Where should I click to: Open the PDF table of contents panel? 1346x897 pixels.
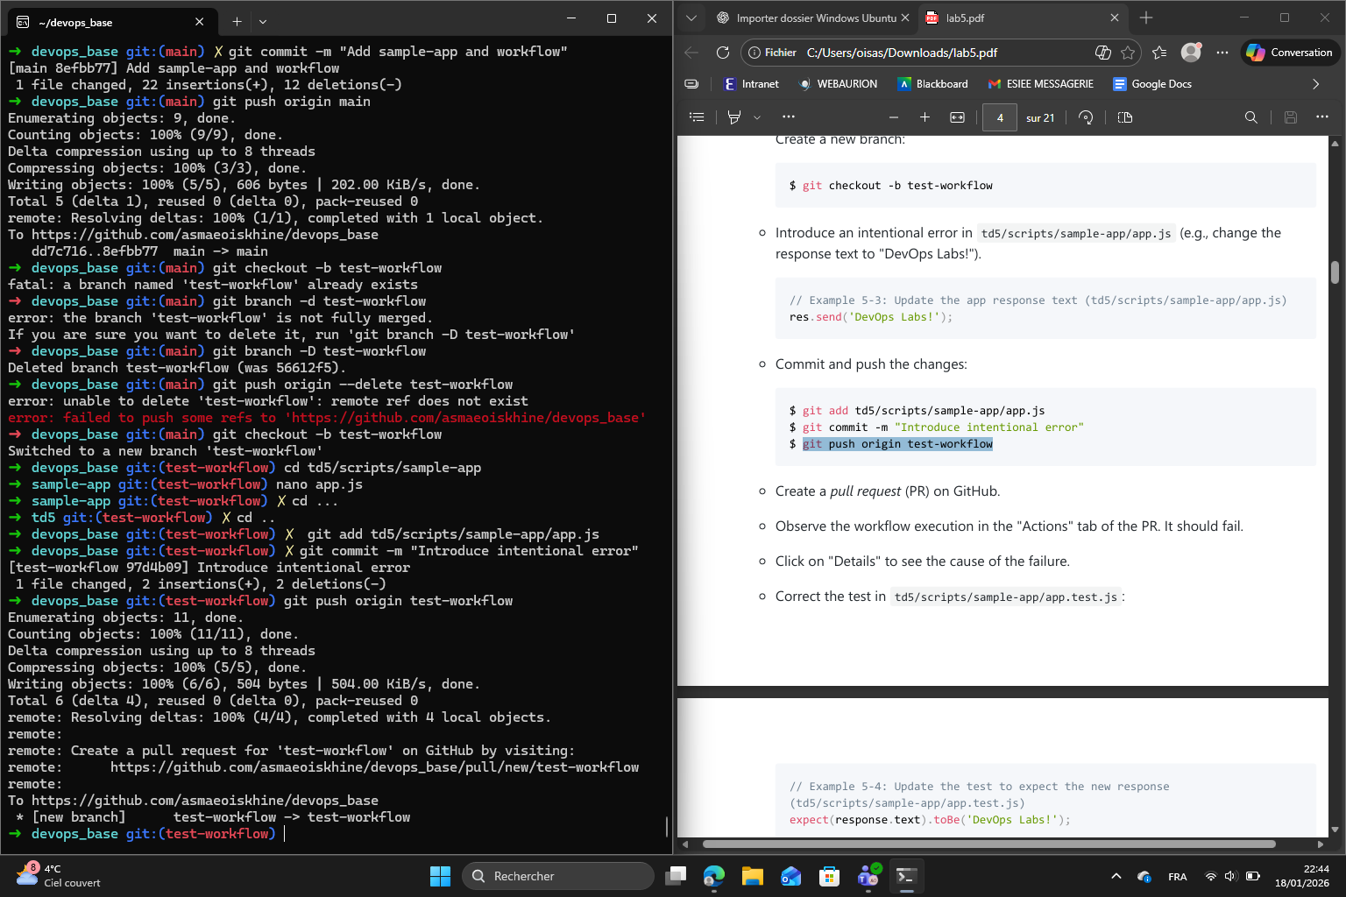coord(697,117)
